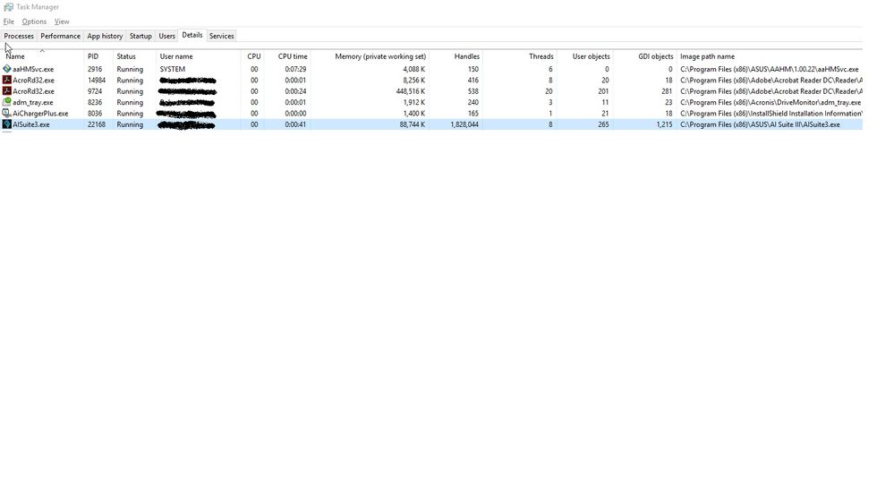The width and height of the screenshot is (894, 503).
Task: Click the user objects value 265
Action: tap(603, 124)
